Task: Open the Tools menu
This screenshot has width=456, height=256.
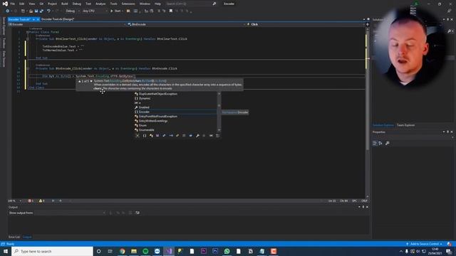Action: click(114, 4)
